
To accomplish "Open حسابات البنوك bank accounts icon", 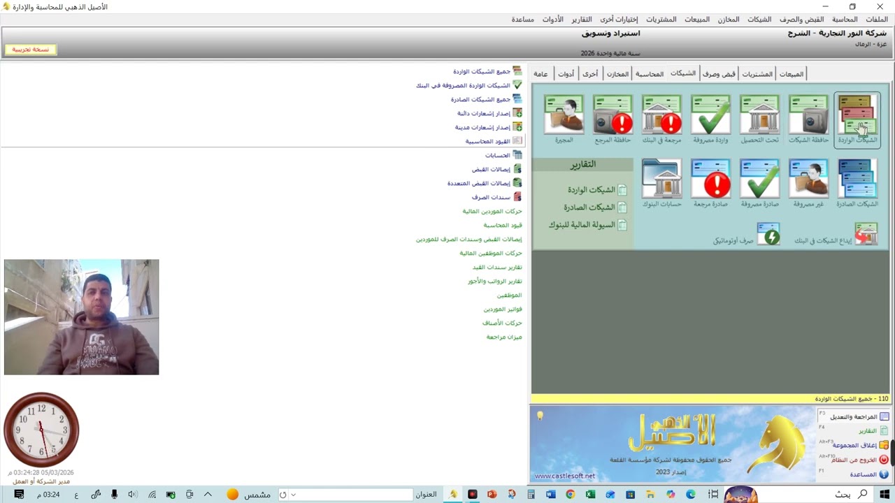I will tap(661, 183).
